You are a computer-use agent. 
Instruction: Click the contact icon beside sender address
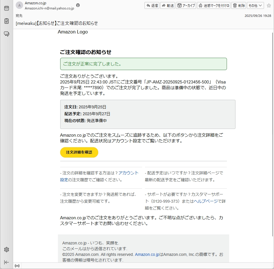tap(78, 5)
